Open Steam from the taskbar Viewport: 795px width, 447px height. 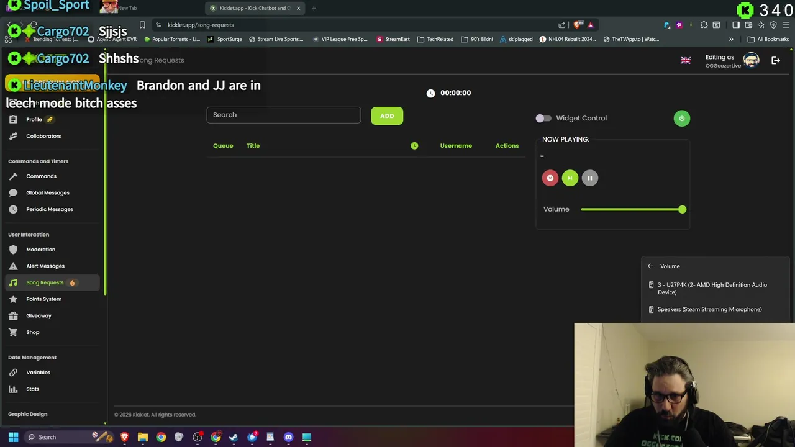pos(234,437)
